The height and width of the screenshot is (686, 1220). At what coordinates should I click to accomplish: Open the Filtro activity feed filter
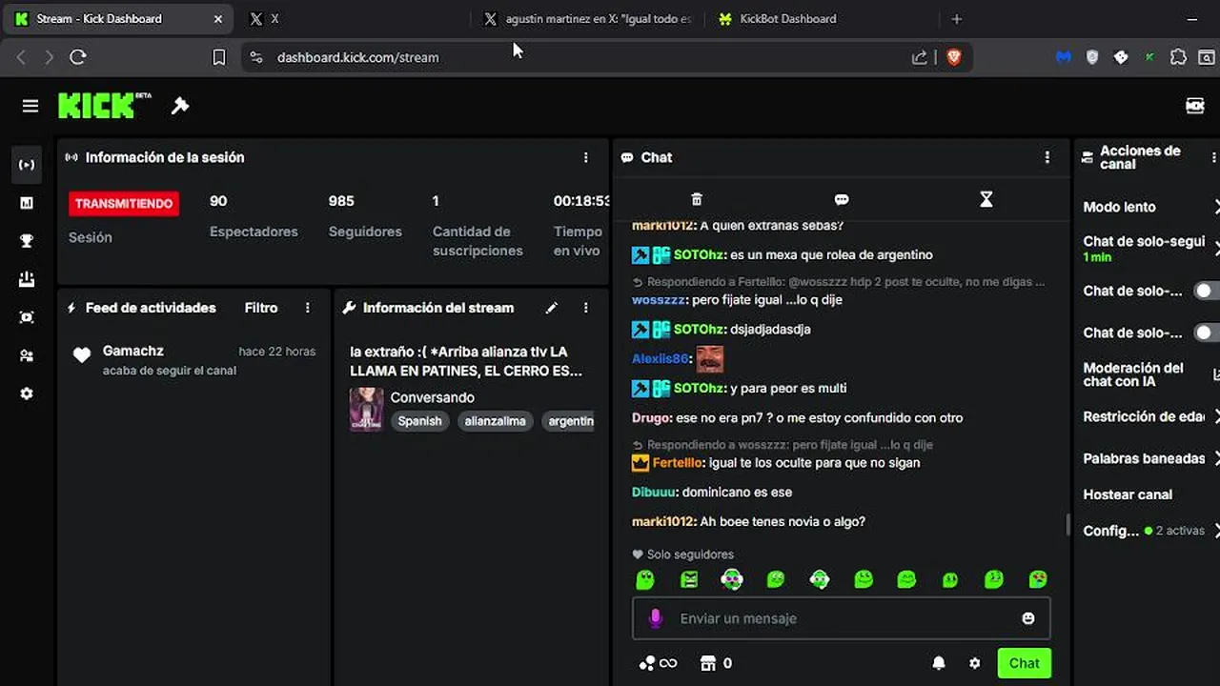click(x=261, y=308)
